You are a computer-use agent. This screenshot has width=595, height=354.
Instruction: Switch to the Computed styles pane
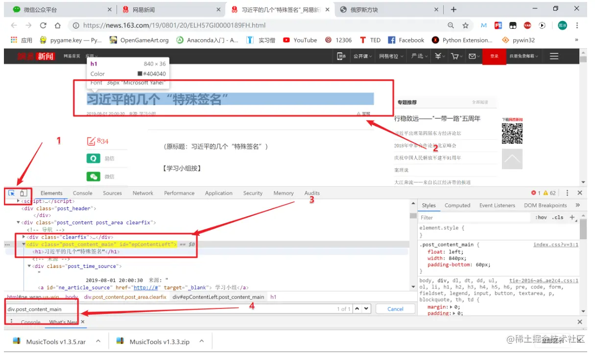[457, 205]
